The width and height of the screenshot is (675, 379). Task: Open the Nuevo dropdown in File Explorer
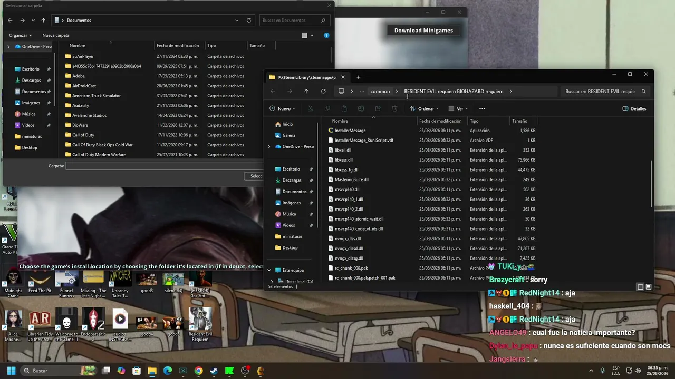282,108
